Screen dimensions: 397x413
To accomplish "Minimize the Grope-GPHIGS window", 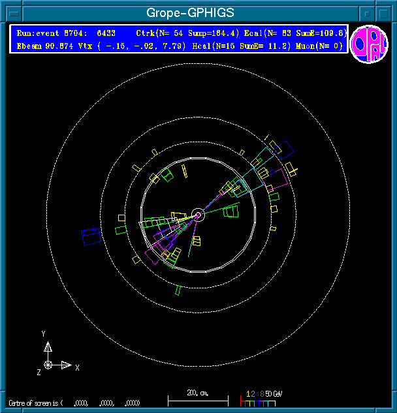I will tap(368, 13).
